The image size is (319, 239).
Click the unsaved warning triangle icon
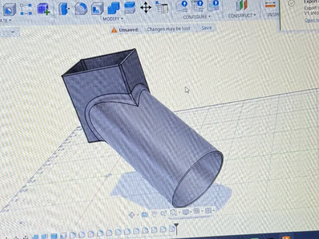[x=114, y=30]
